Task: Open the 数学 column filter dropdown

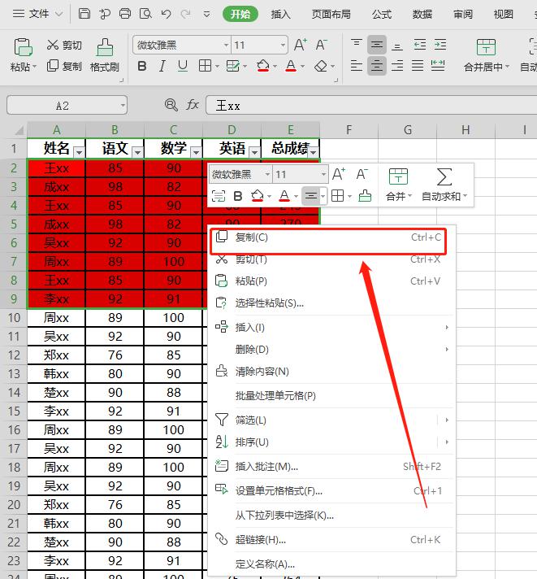Action: tap(197, 151)
